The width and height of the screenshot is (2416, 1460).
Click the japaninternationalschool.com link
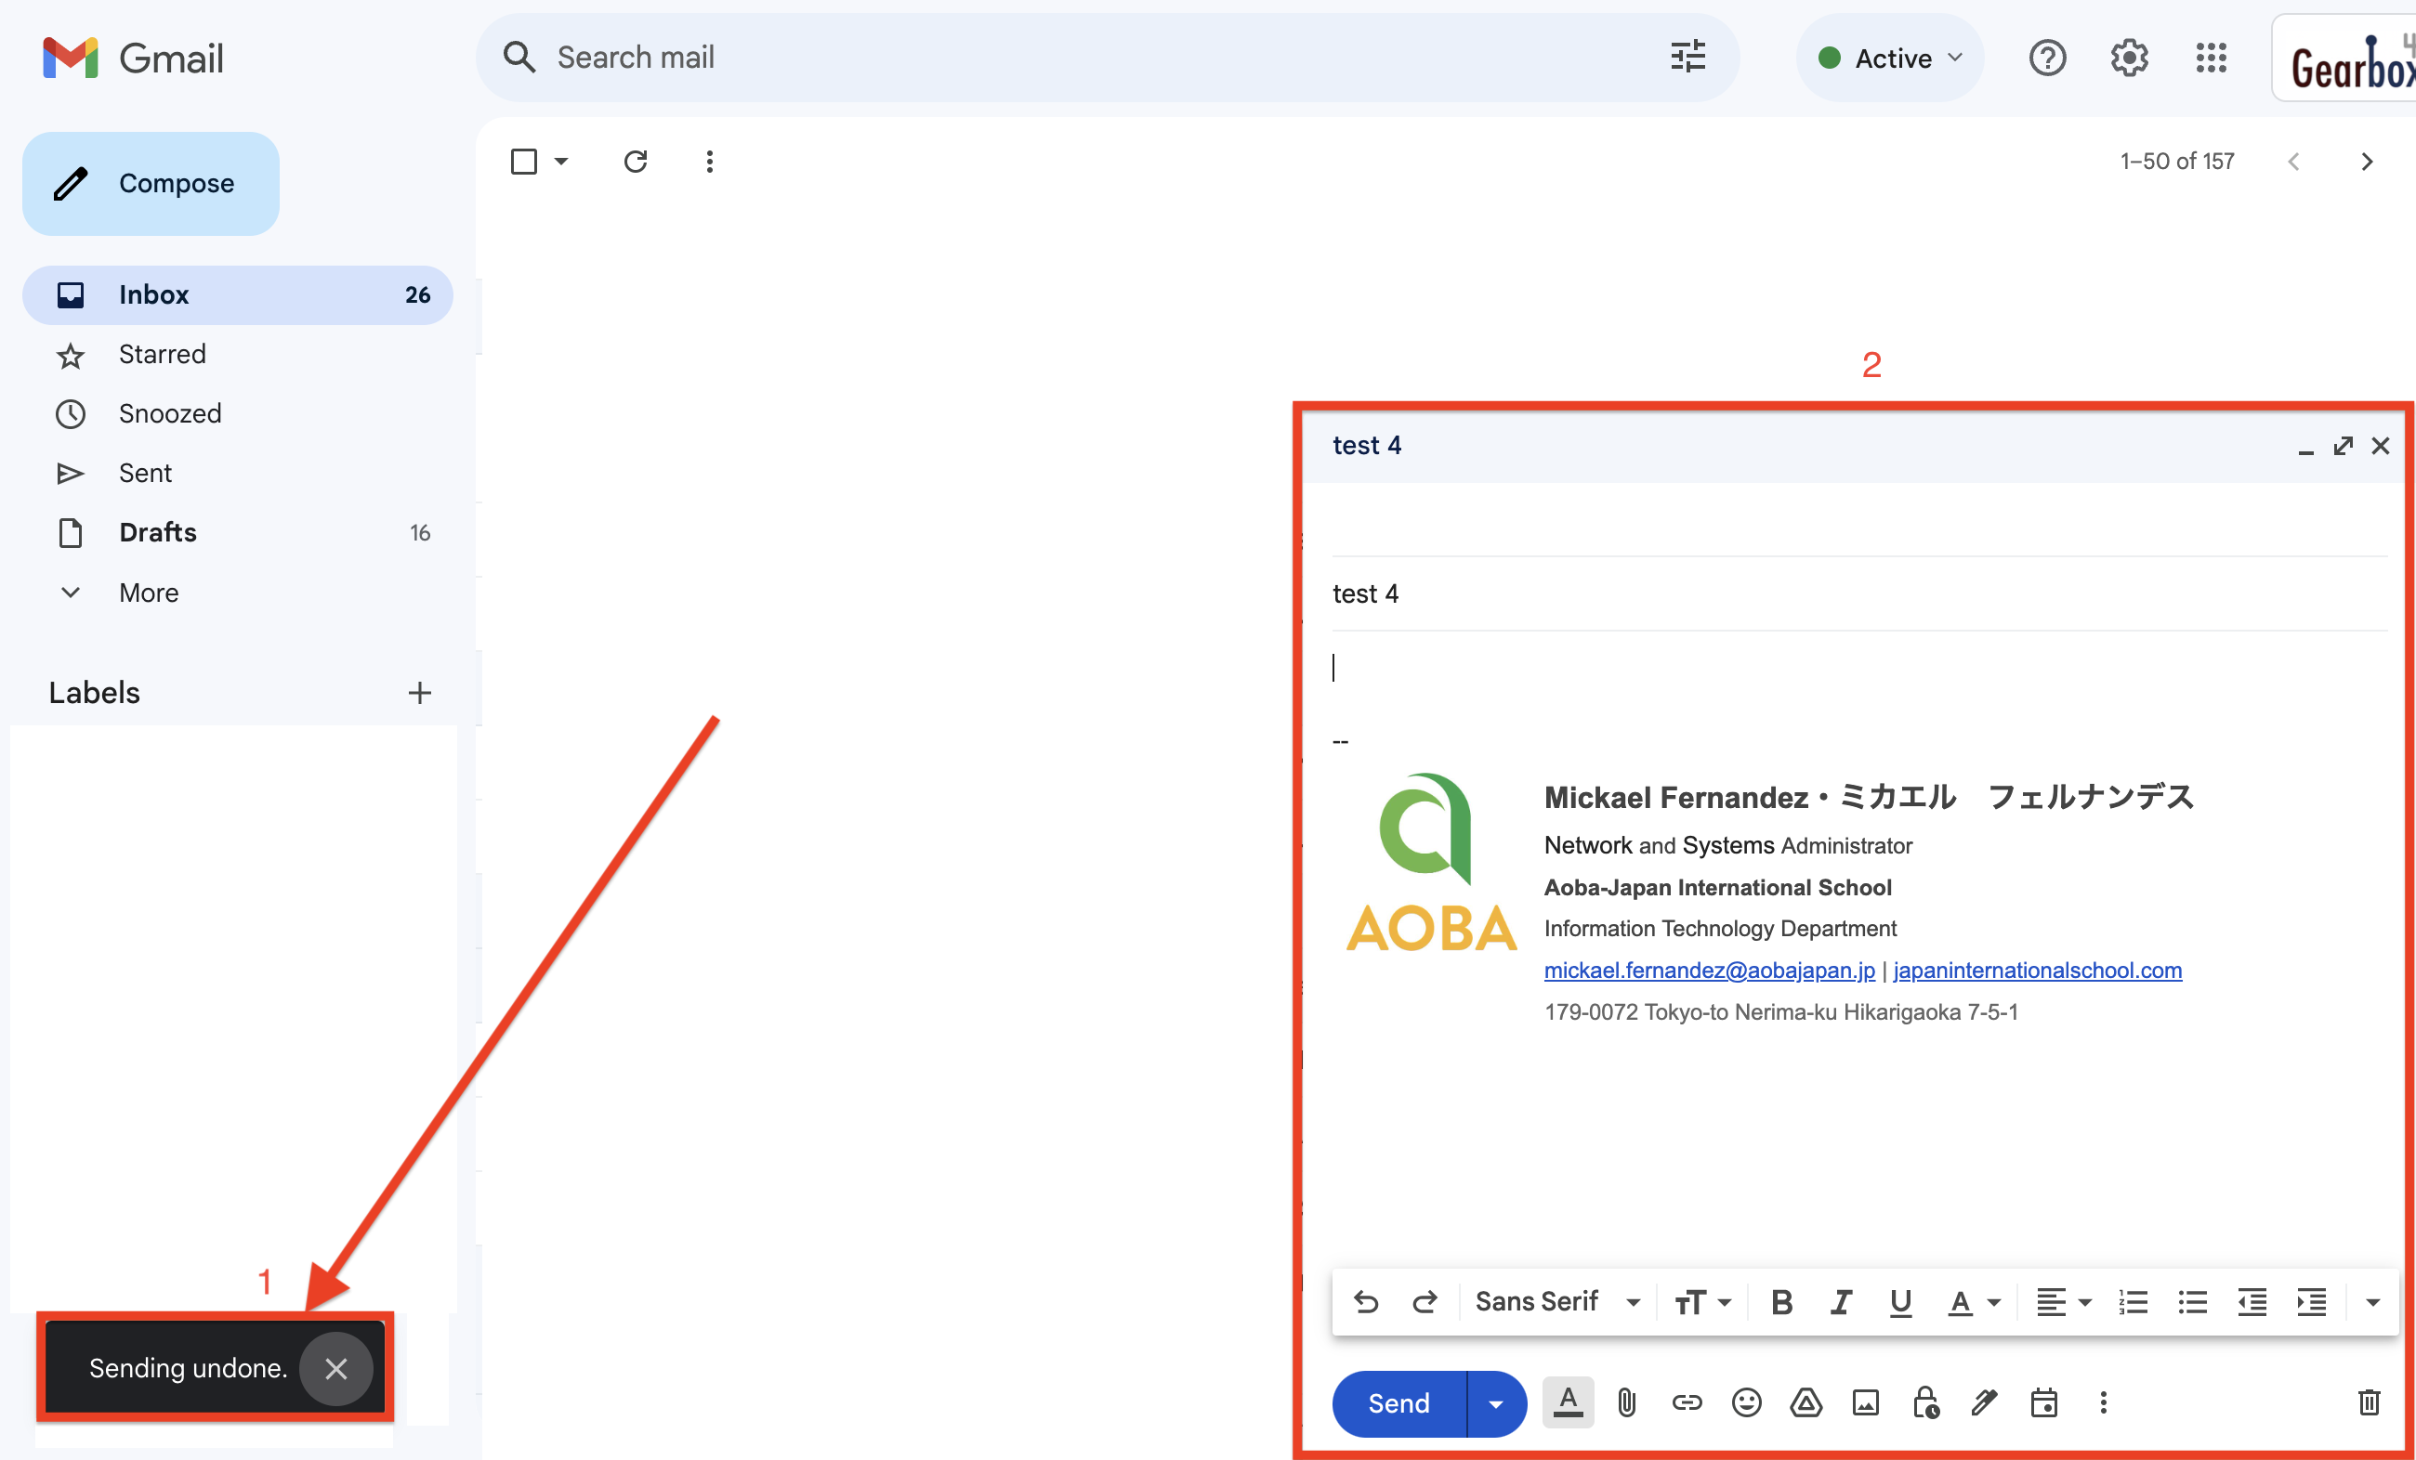(x=2037, y=970)
